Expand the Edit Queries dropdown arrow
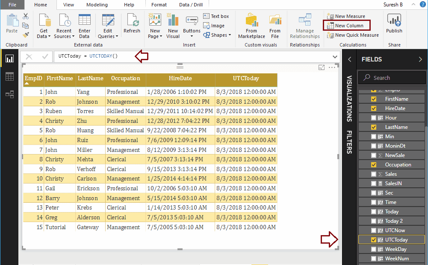The height and width of the screenshot is (265, 428). pyautogui.click(x=116, y=36)
